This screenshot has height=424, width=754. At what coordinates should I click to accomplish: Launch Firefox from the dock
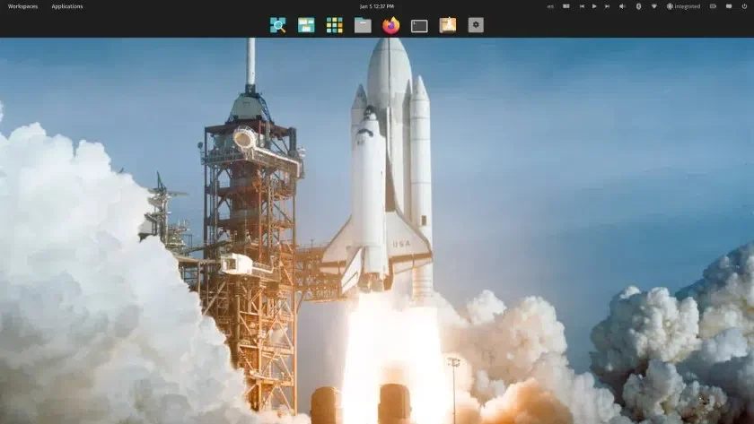coord(391,25)
